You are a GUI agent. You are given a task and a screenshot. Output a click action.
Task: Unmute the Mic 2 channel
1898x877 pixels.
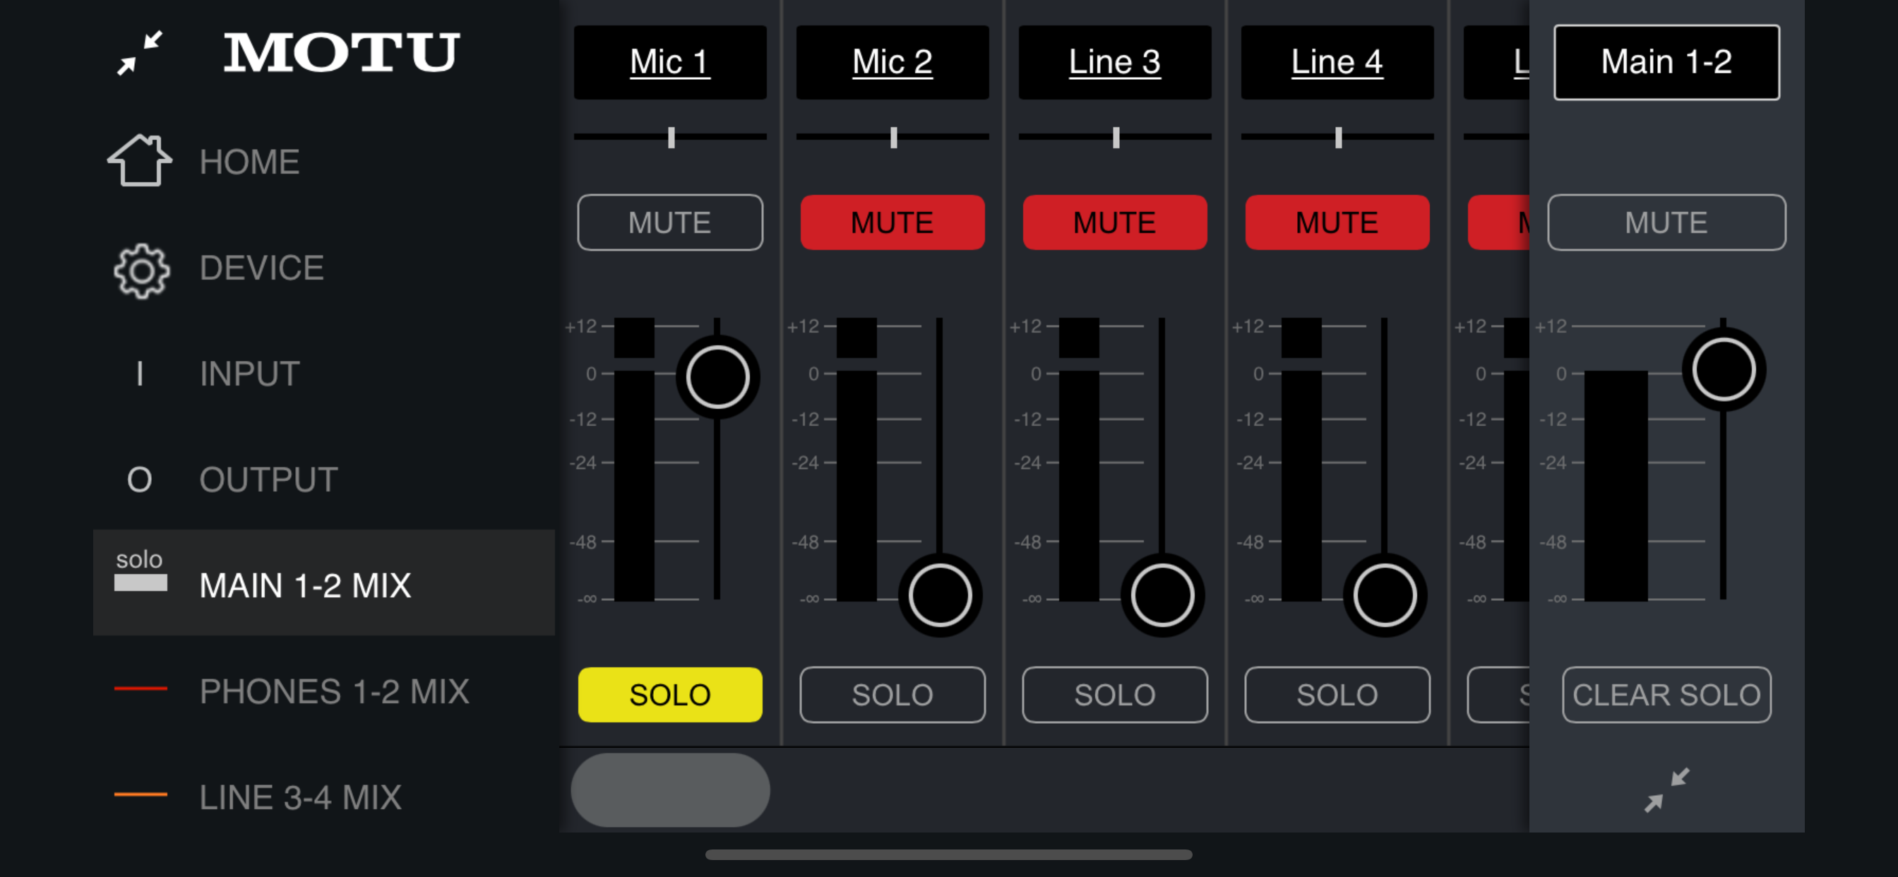(x=893, y=222)
